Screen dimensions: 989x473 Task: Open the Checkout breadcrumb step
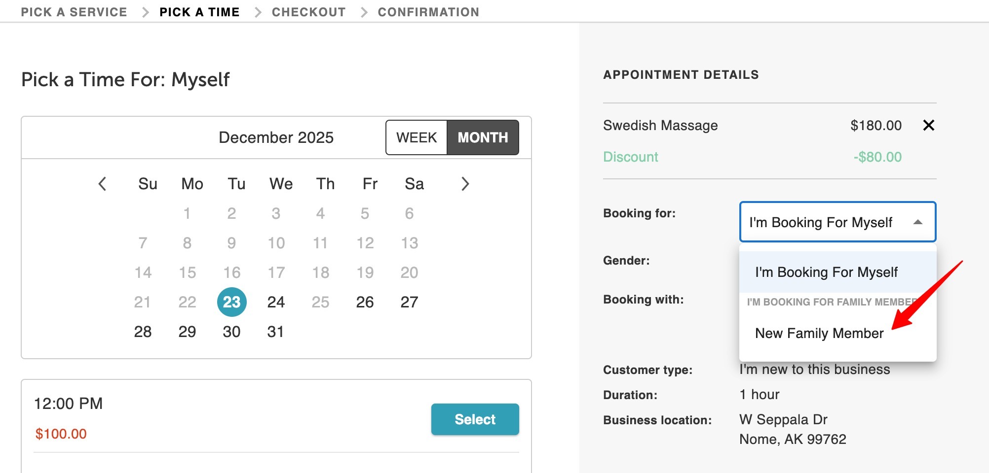[308, 12]
